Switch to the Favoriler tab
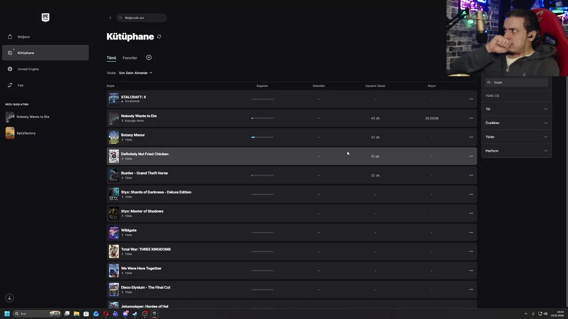Image resolution: width=568 pixels, height=319 pixels. pos(130,58)
